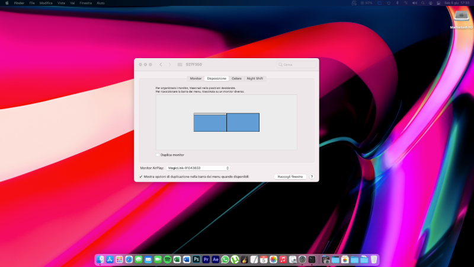This screenshot has width=474, height=267.
Task: Uncheck Mostra opzioni di duplicazione checkbox
Action: coord(141,176)
